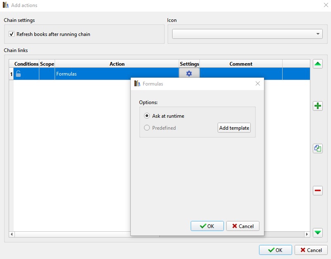Select the Formulas action cell
Screen dimensions: 331x259
click(x=117, y=74)
